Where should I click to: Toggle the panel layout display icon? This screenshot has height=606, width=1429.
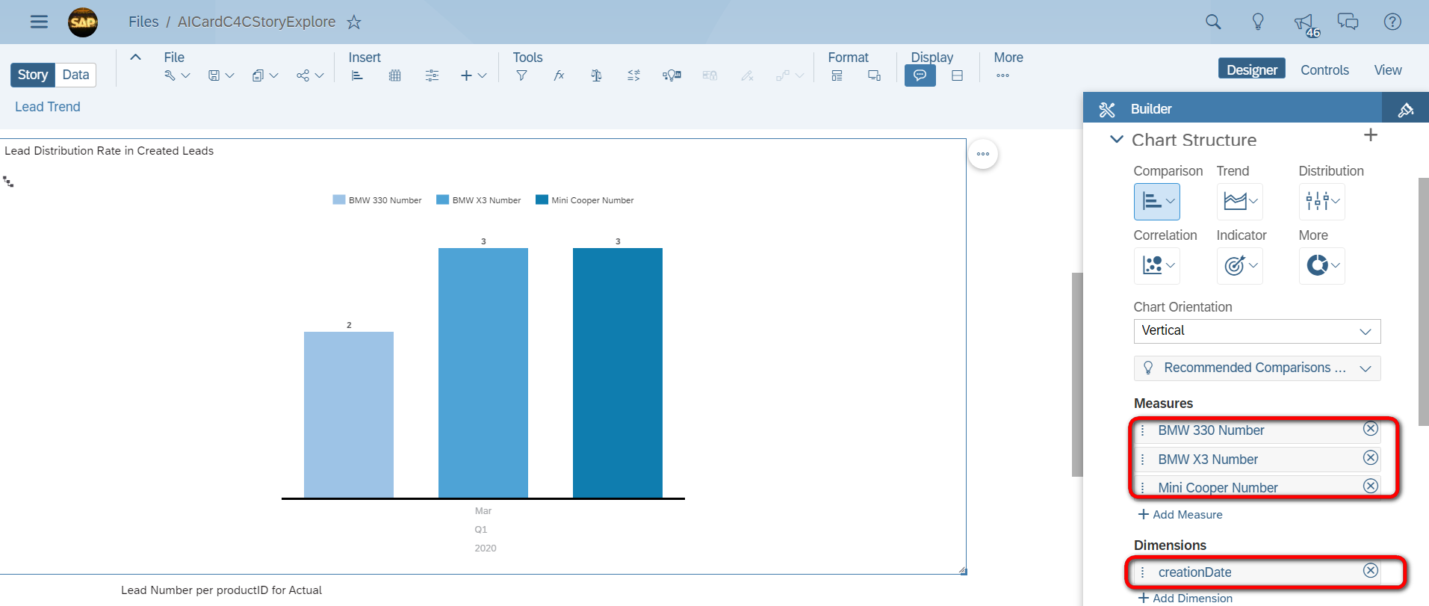[957, 75]
